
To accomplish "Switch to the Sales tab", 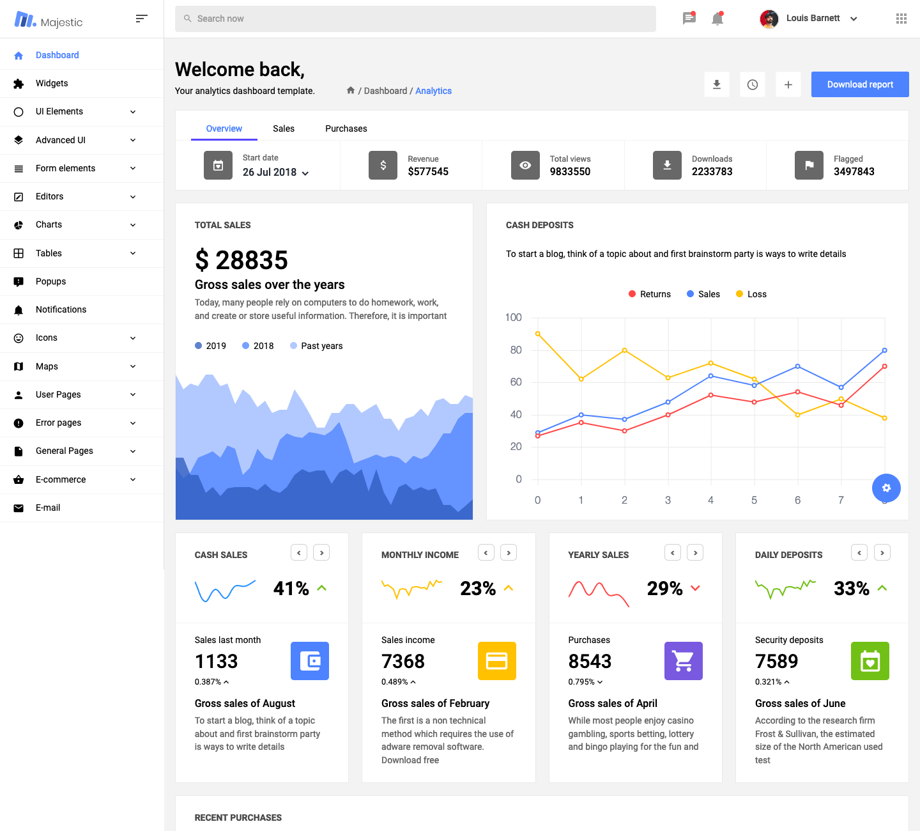I will [x=284, y=128].
